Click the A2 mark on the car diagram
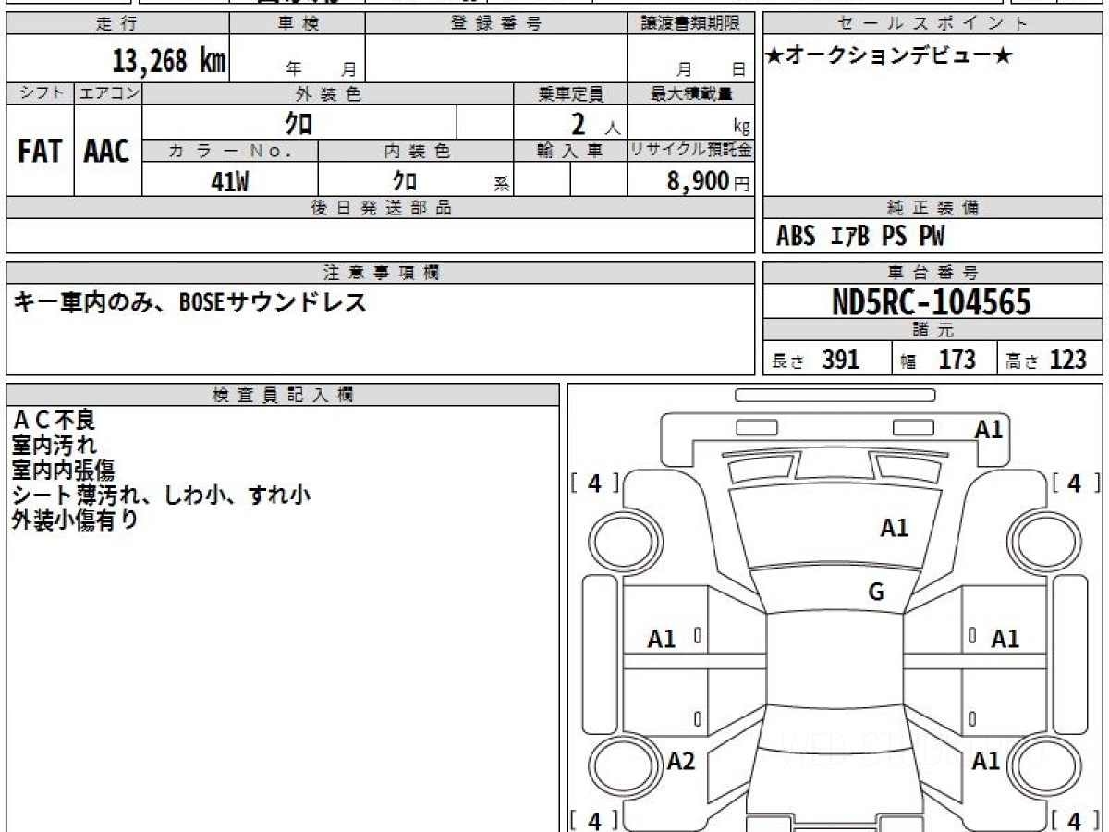This screenshot has height=832, width=1109. 681,761
